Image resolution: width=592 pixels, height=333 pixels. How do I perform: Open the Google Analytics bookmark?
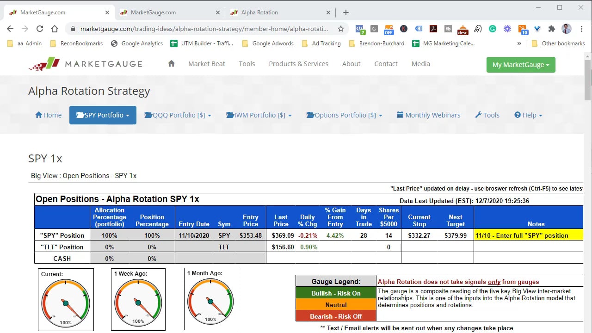[x=137, y=43]
